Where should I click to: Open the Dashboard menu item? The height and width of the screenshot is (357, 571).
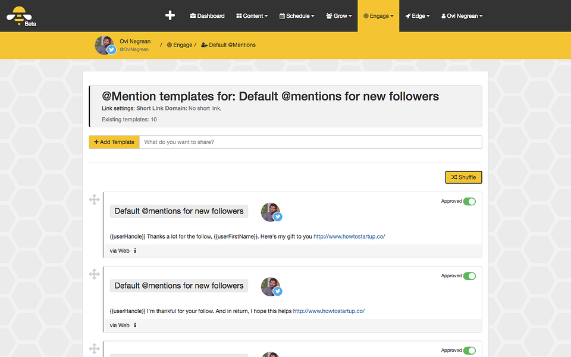207,15
